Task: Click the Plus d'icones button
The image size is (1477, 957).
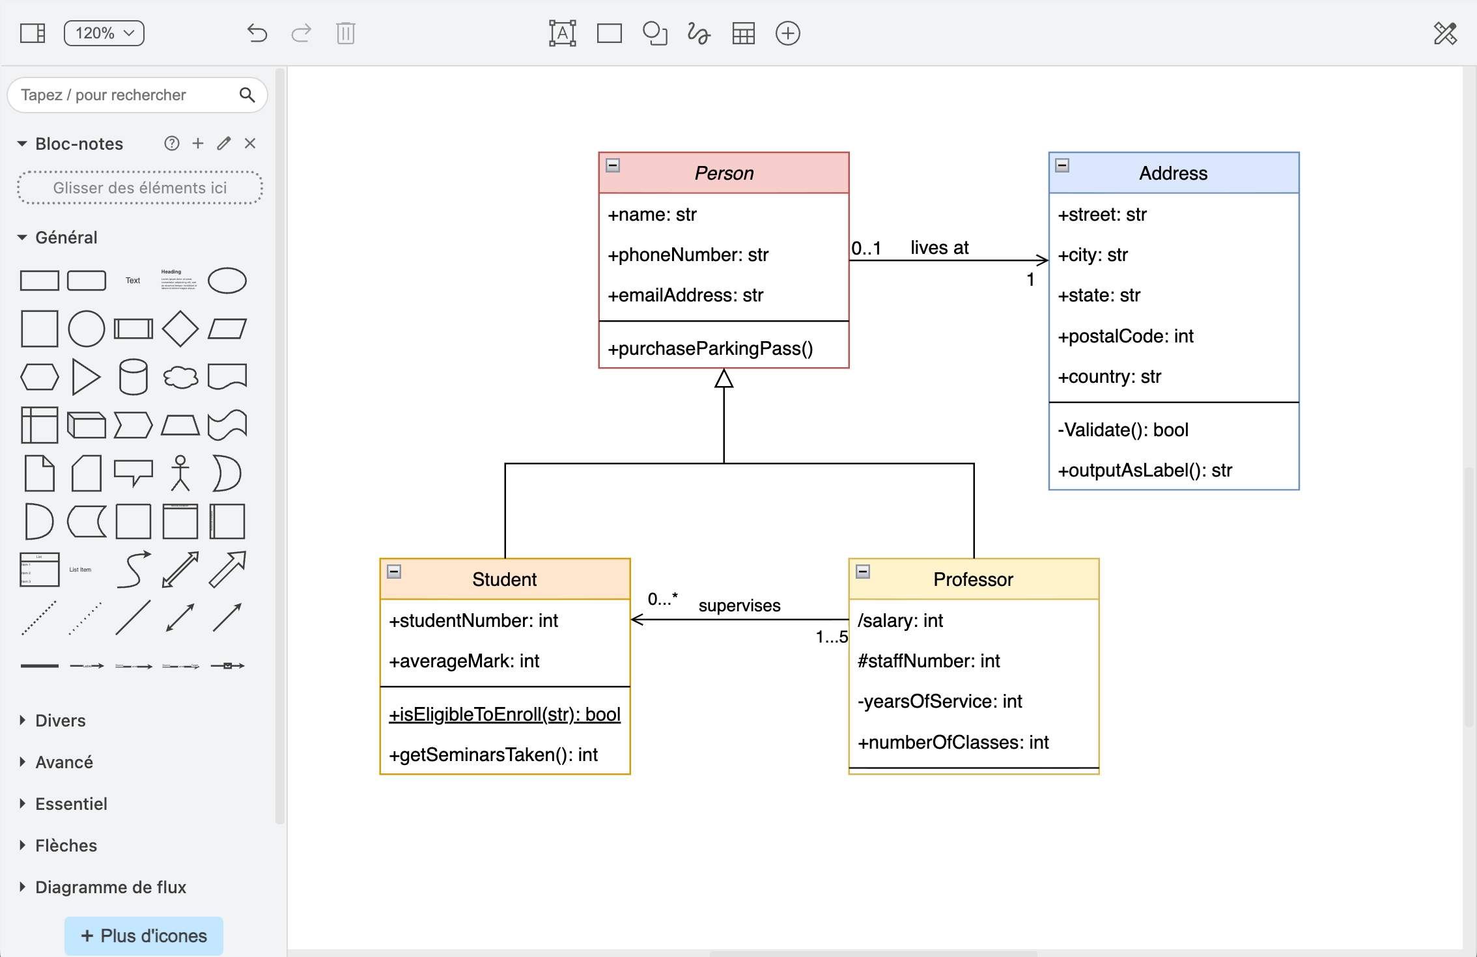Action: (144, 936)
